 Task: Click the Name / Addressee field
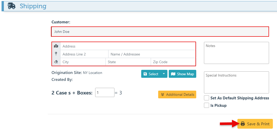click(152, 54)
